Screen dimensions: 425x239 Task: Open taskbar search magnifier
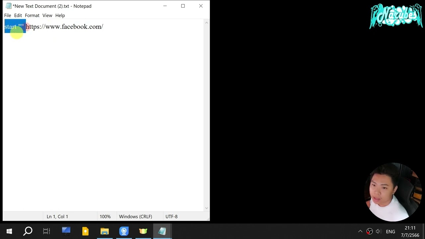point(28,231)
